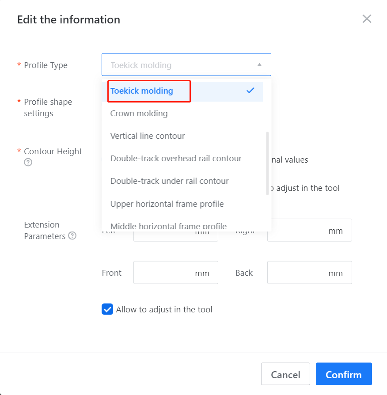
Task: Pick Double-track overhead rail contour
Action: [x=176, y=159]
